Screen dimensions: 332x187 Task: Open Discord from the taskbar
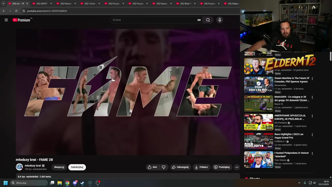75,183
